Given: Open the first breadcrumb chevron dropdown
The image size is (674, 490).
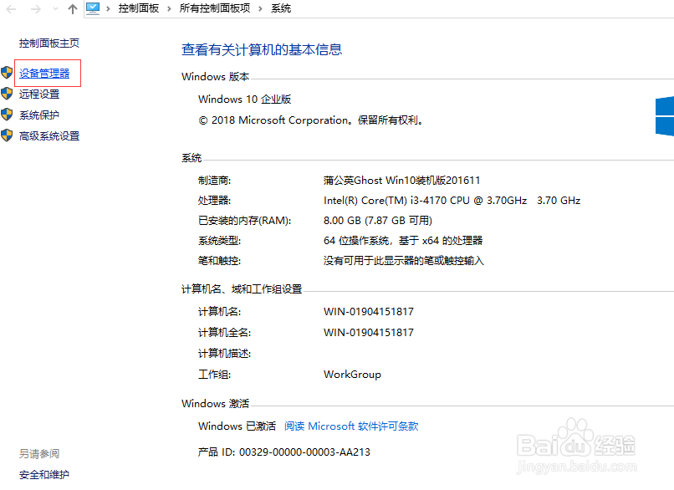Looking at the screenshot, I should point(107,8).
